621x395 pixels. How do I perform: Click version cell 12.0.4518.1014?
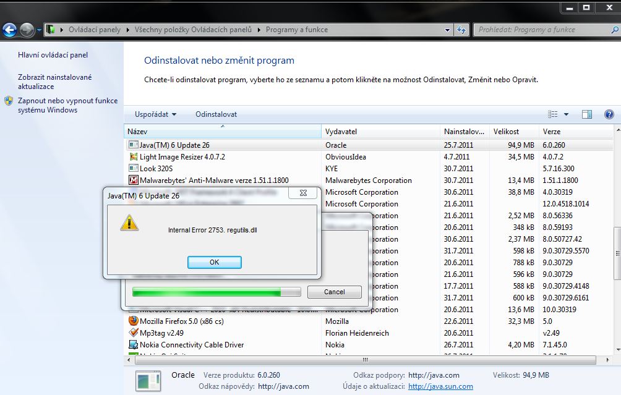point(565,204)
